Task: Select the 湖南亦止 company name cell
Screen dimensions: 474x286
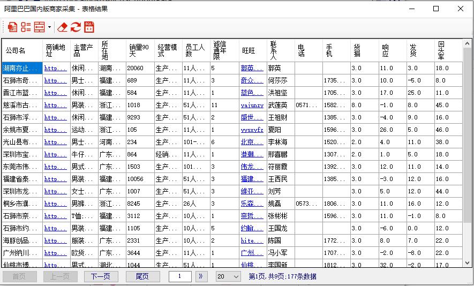Action: (x=22, y=69)
